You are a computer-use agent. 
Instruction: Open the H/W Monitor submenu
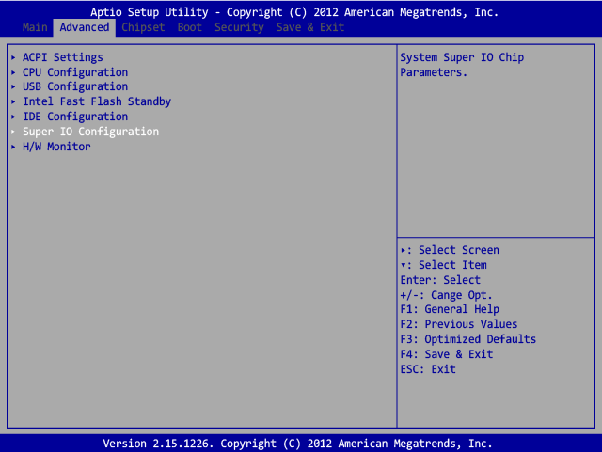(x=56, y=147)
